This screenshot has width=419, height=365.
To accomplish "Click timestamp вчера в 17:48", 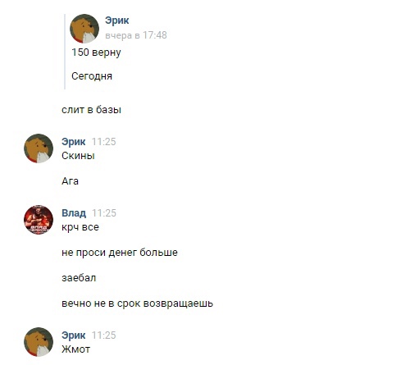I will 136,35.
